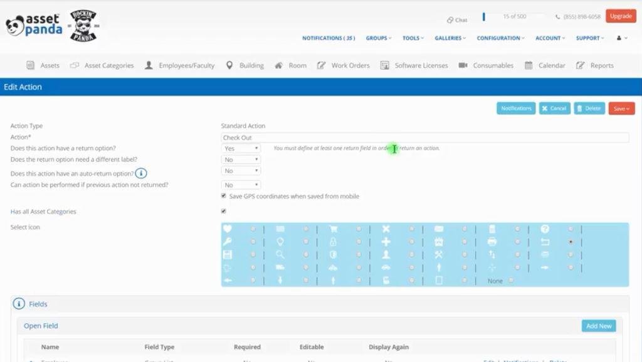Click the magnifying glass icon in icon grid
642x362 pixels.
tap(280, 254)
